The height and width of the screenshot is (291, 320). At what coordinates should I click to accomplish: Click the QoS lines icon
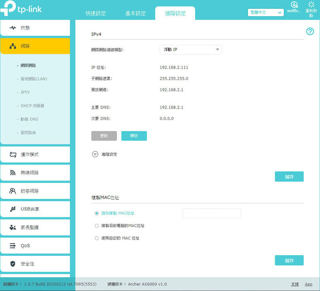coord(12,246)
